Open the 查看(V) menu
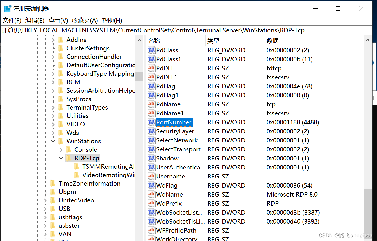 (x=58, y=21)
